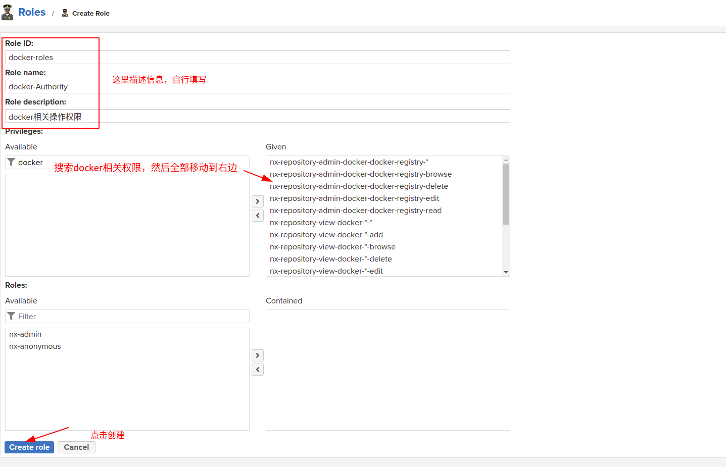Add role using the Roles right arrow button
This screenshot has width=726, height=467.
coord(258,355)
